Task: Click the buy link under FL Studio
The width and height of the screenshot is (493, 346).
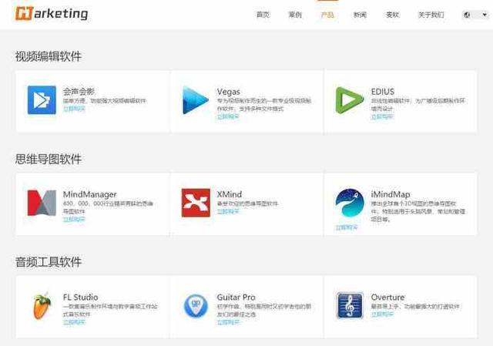Action: click(74, 322)
